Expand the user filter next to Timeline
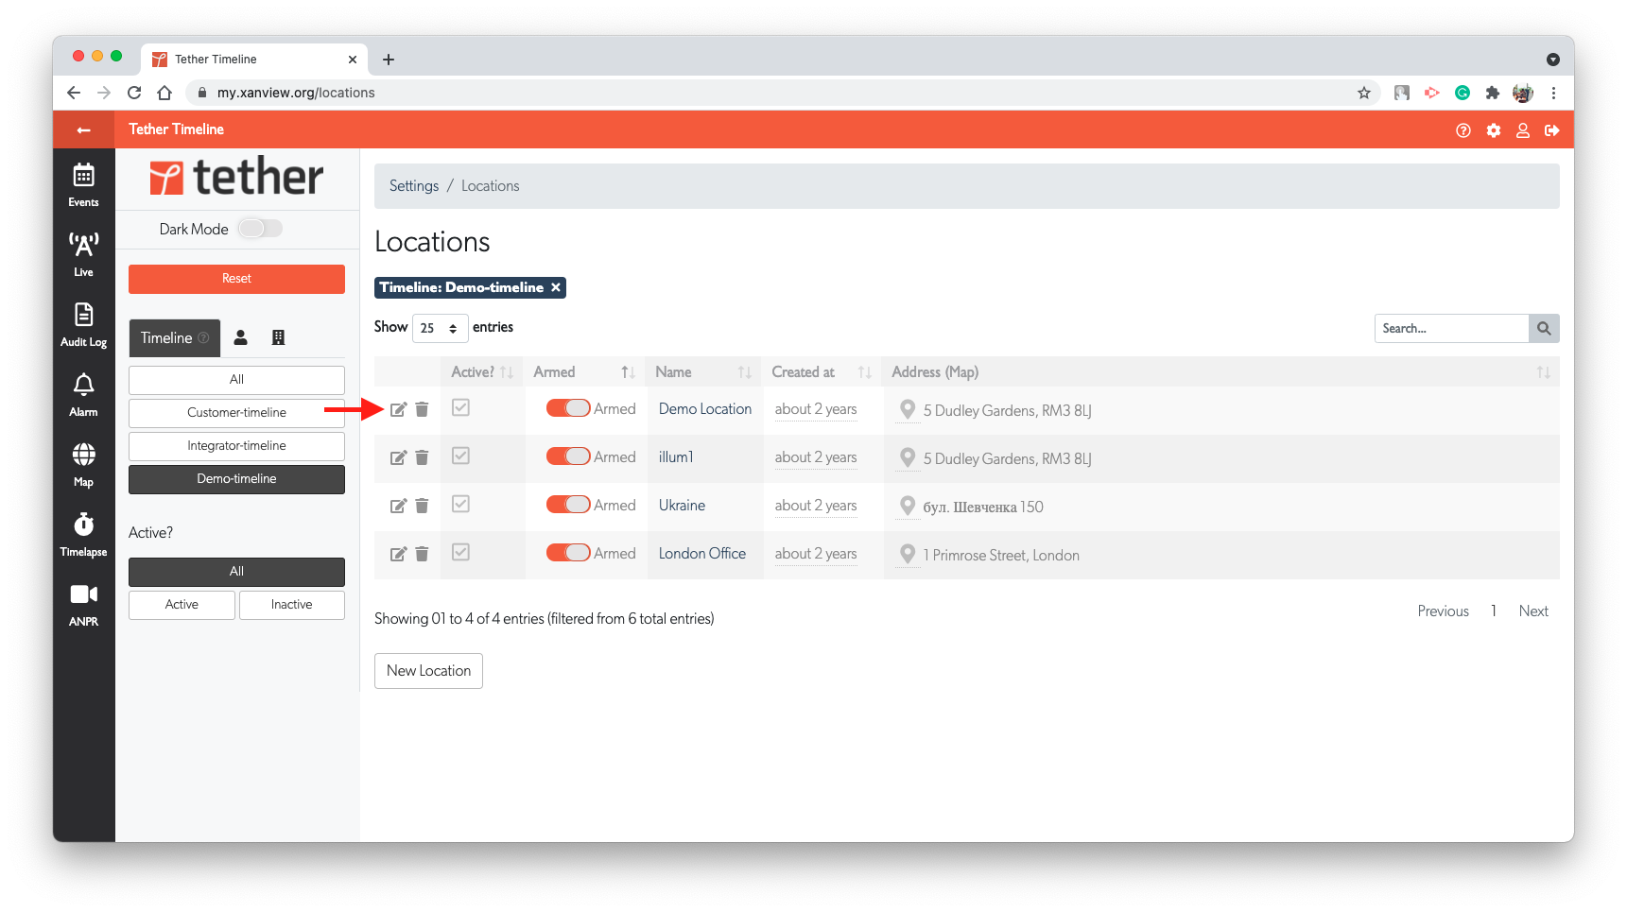This screenshot has height=912, width=1627. tap(240, 337)
